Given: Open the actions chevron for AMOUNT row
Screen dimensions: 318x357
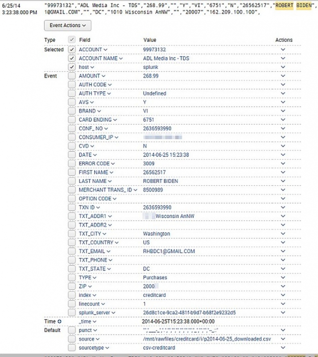Looking at the screenshot, I should [283, 76].
